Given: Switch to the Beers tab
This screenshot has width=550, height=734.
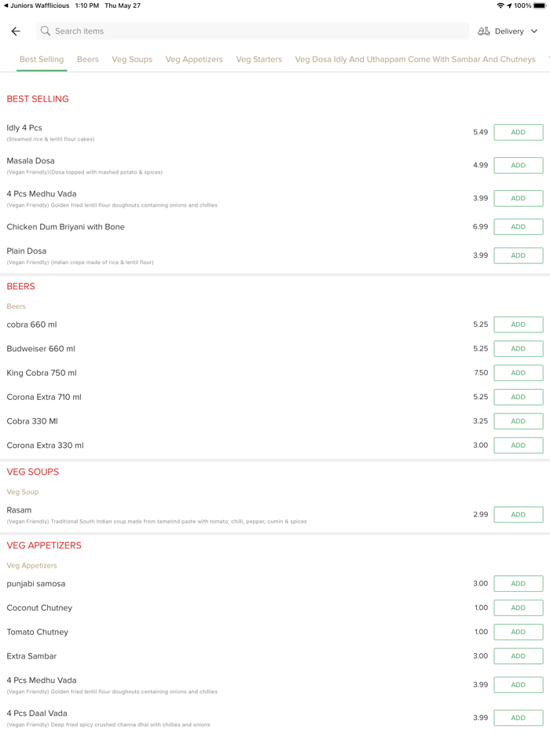Looking at the screenshot, I should tap(88, 60).
